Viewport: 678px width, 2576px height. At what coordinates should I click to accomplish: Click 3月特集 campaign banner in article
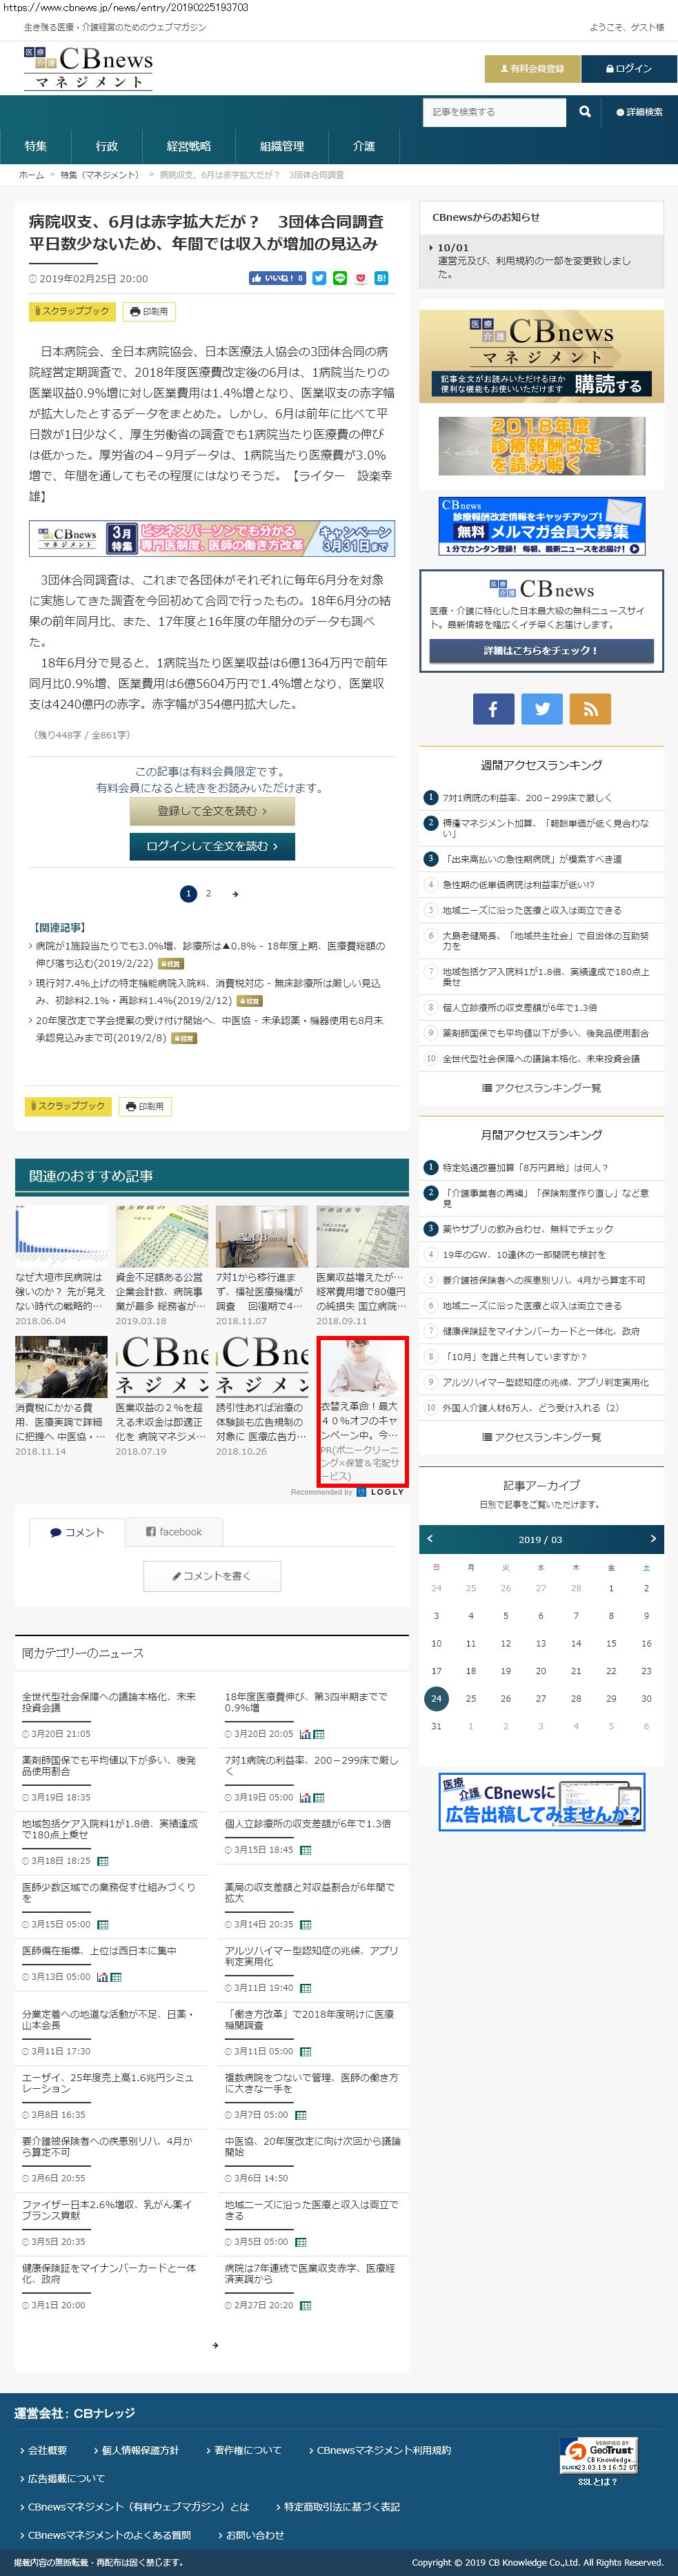pos(212,538)
